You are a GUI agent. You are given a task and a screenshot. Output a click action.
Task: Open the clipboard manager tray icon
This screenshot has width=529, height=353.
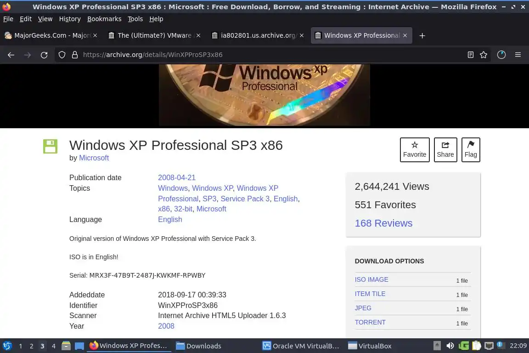(x=476, y=346)
